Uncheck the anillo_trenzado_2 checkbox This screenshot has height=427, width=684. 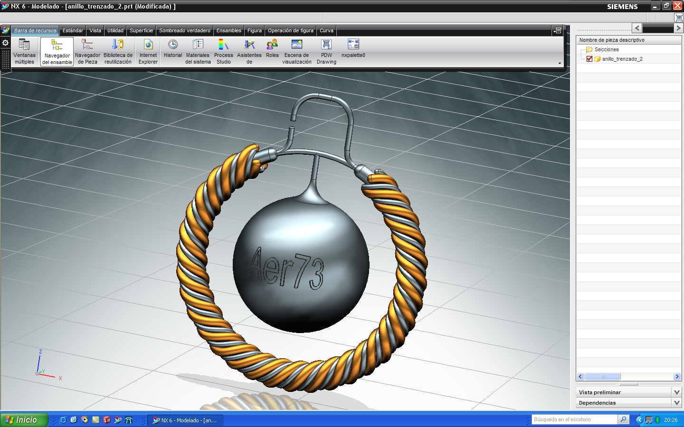(x=589, y=59)
